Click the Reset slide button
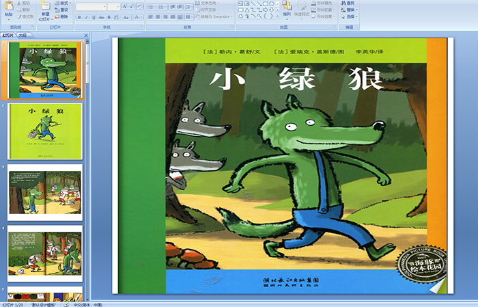 [61, 10]
